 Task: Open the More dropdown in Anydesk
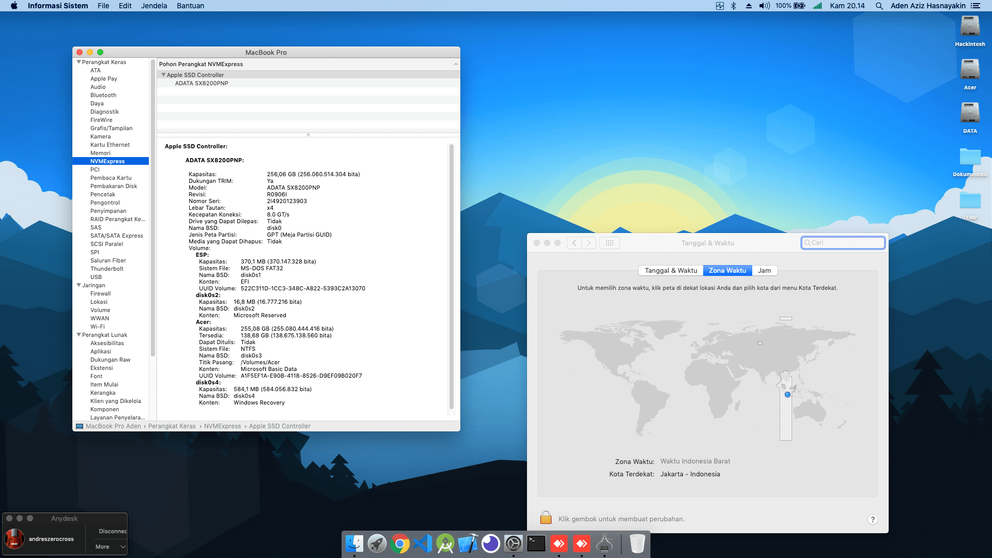[x=111, y=547]
